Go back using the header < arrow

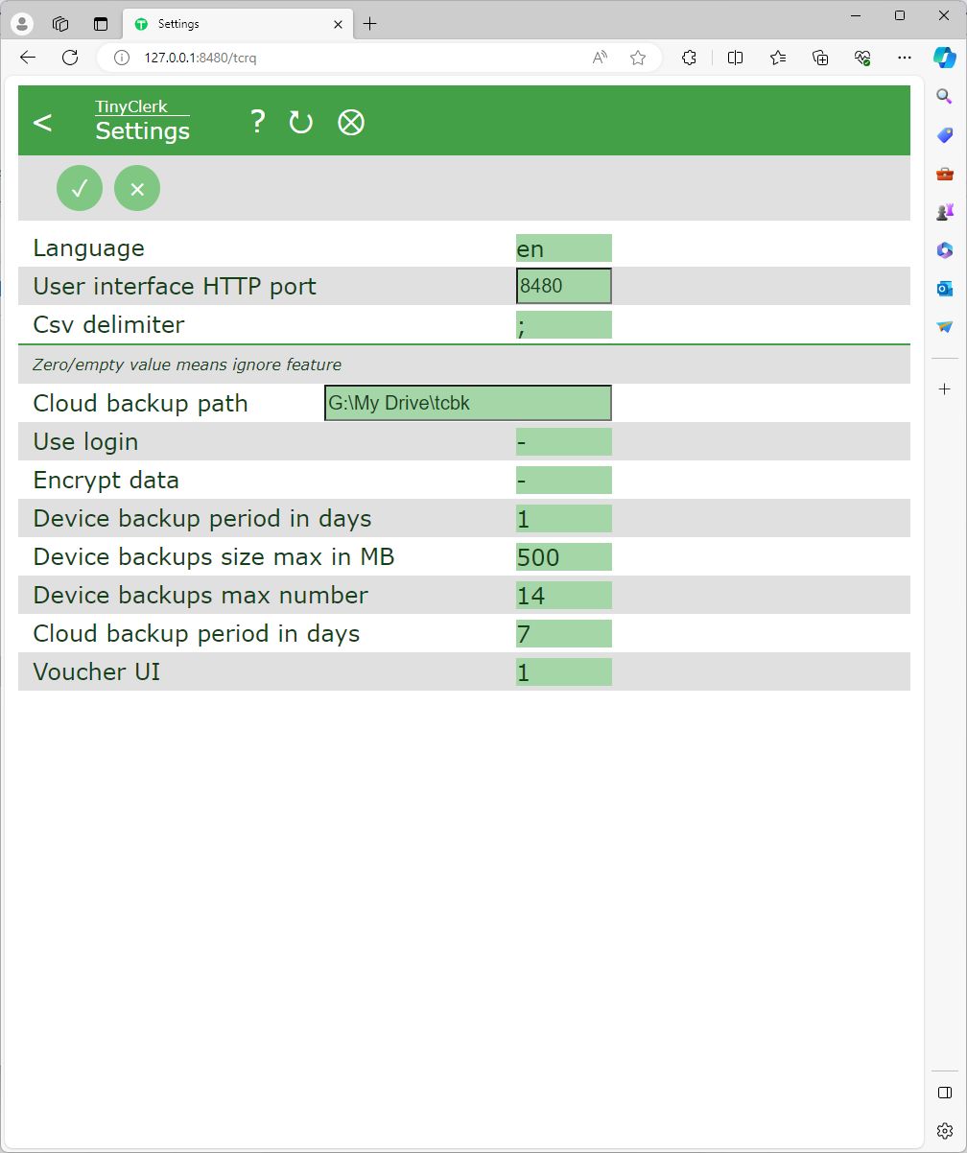pyautogui.click(x=42, y=123)
